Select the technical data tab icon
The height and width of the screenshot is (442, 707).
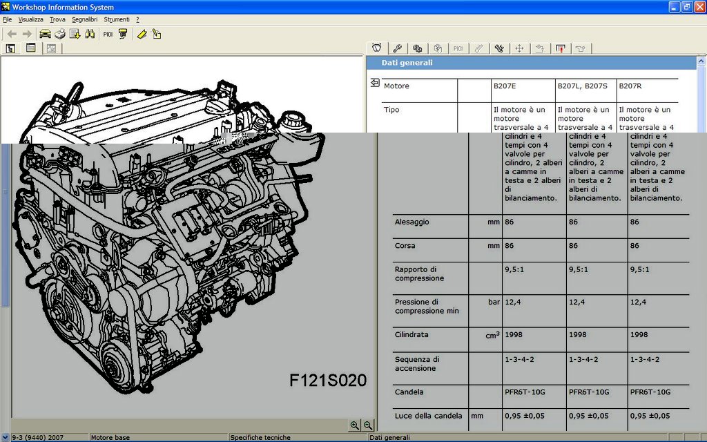[x=377, y=48]
